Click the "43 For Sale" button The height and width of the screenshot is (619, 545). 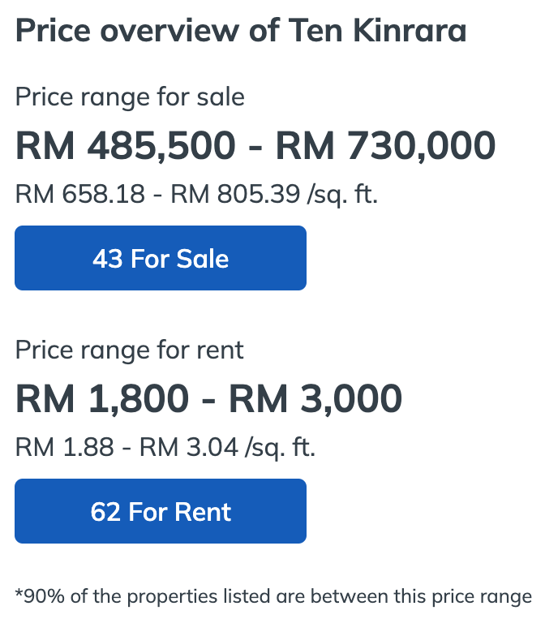161,259
